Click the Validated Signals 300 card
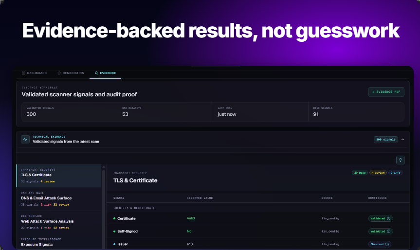Viewport: 420px width, 250px height. (x=70, y=111)
